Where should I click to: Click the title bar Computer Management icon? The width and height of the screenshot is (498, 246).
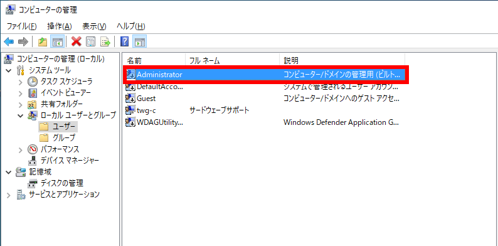(x=10, y=10)
